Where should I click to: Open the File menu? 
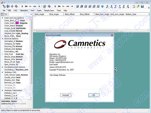4,11
